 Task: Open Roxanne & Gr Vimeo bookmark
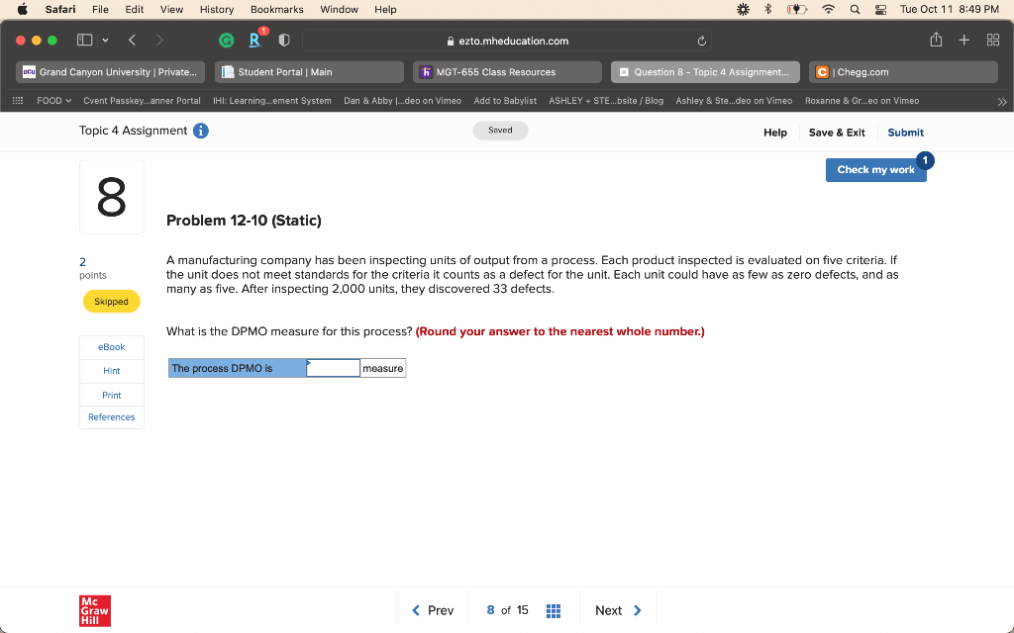[862, 101]
